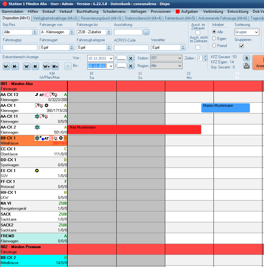Screen dimensions: 264x267
Task: Enable the Ausst. im Zeitraum checkbox
Action: [198, 33]
